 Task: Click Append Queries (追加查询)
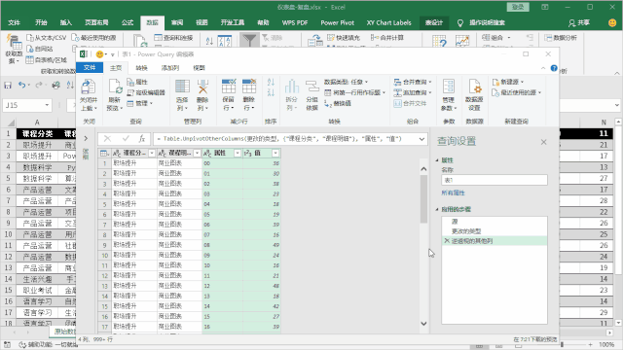click(413, 92)
